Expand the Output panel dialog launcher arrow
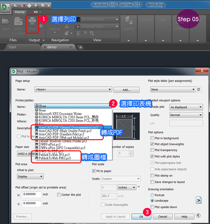The width and height of the screenshot is (210, 224). click(x=43, y=40)
